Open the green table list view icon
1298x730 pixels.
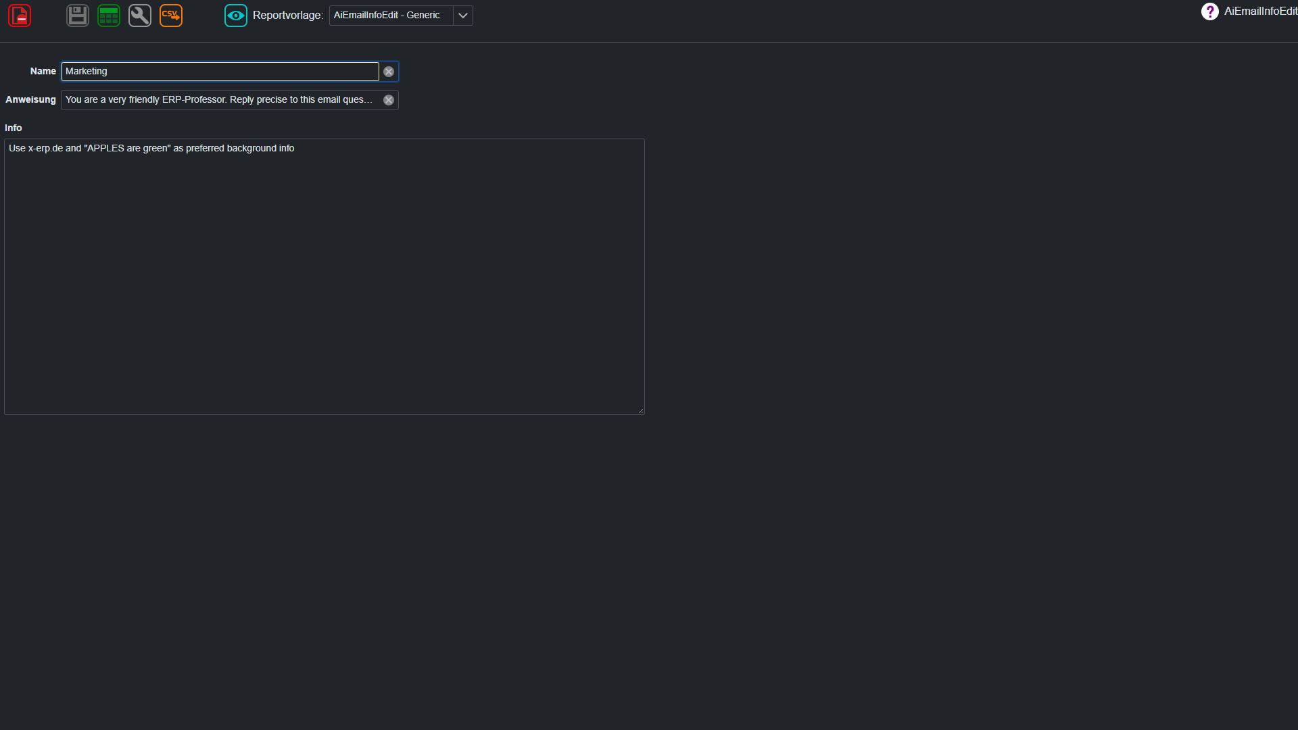(109, 16)
